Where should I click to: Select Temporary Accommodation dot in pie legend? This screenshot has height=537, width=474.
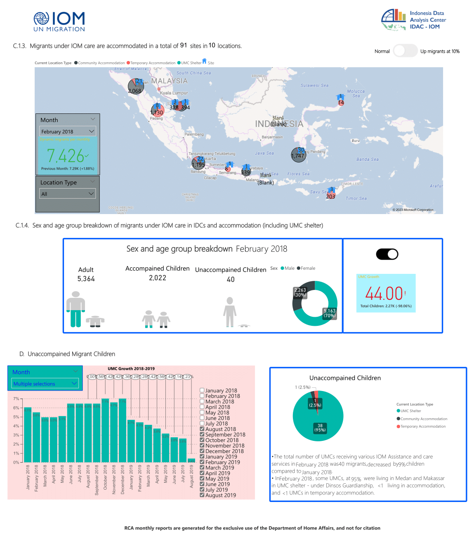click(399, 426)
